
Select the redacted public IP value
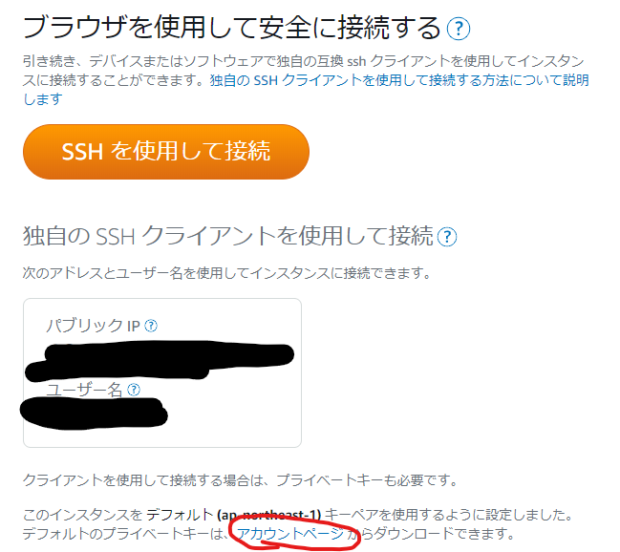(160, 360)
